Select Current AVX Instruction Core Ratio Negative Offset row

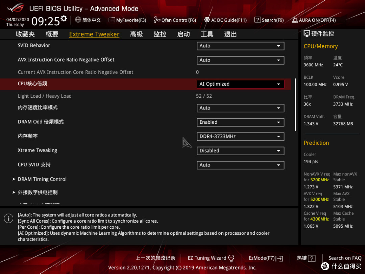[145, 72]
